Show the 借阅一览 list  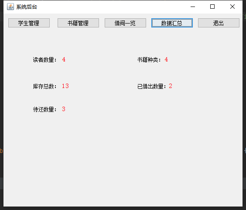pyautogui.click(x=125, y=23)
